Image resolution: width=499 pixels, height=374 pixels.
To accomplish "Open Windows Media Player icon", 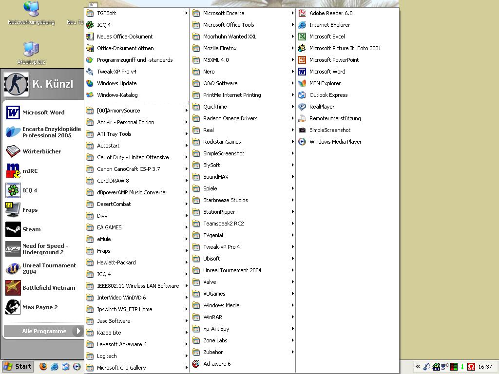I will tap(302, 142).
